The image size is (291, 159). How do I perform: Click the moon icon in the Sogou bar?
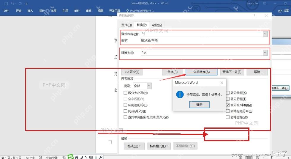click(81, 157)
